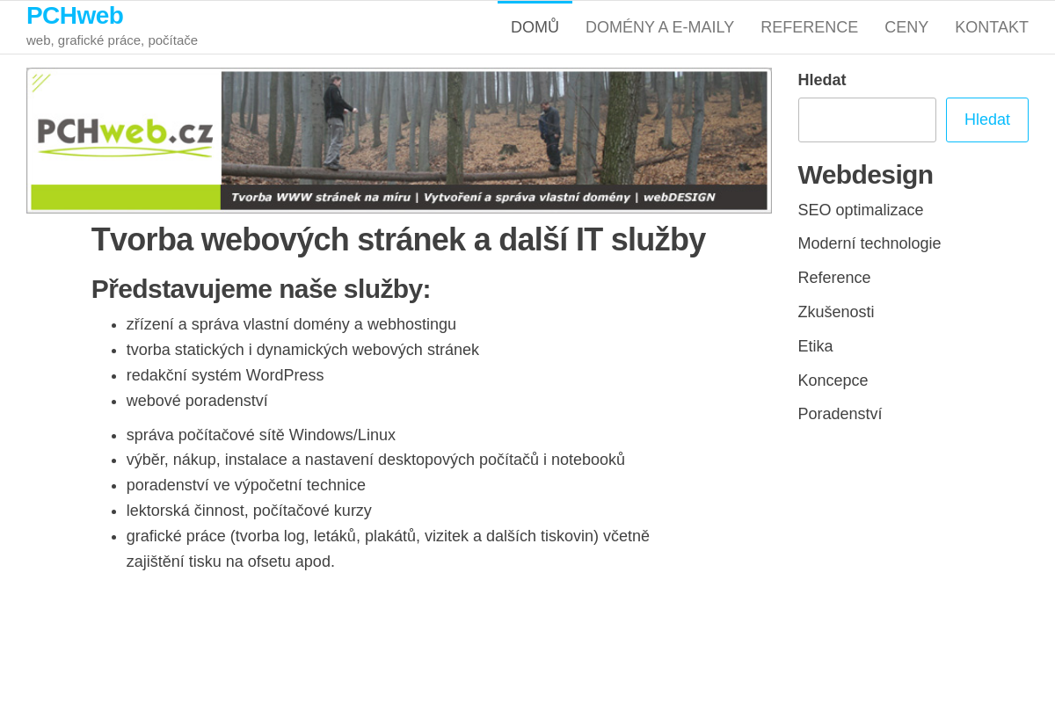The width and height of the screenshot is (1055, 703).
Task: Open Reference from the Webdesign sidebar
Action: pos(833,278)
